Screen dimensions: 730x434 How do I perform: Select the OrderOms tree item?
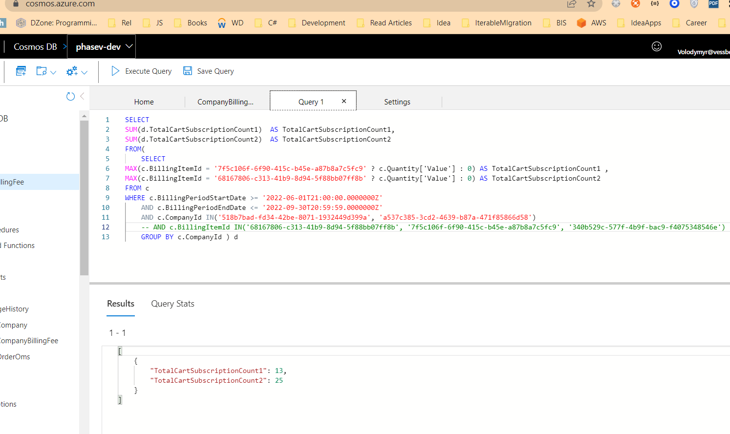click(x=15, y=357)
